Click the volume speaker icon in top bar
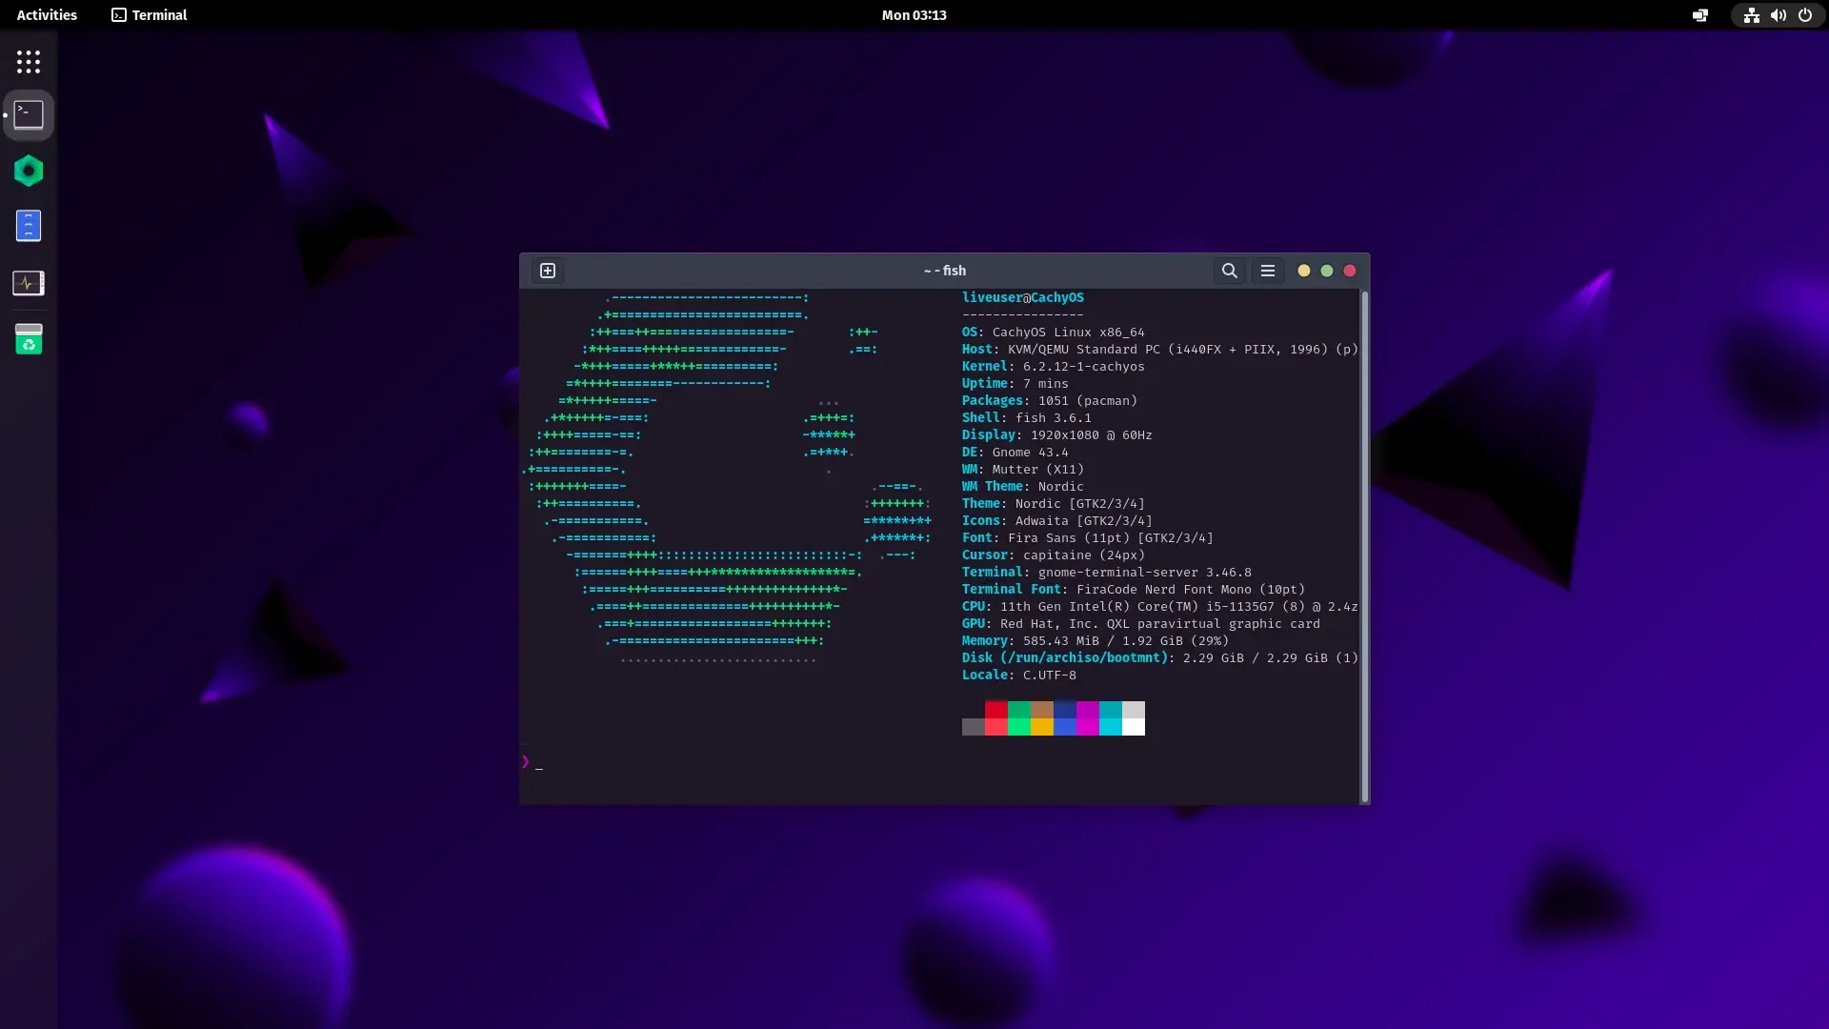 click(x=1778, y=15)
